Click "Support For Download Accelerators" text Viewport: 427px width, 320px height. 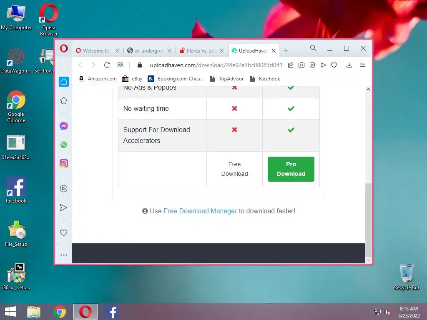(157, 135)
